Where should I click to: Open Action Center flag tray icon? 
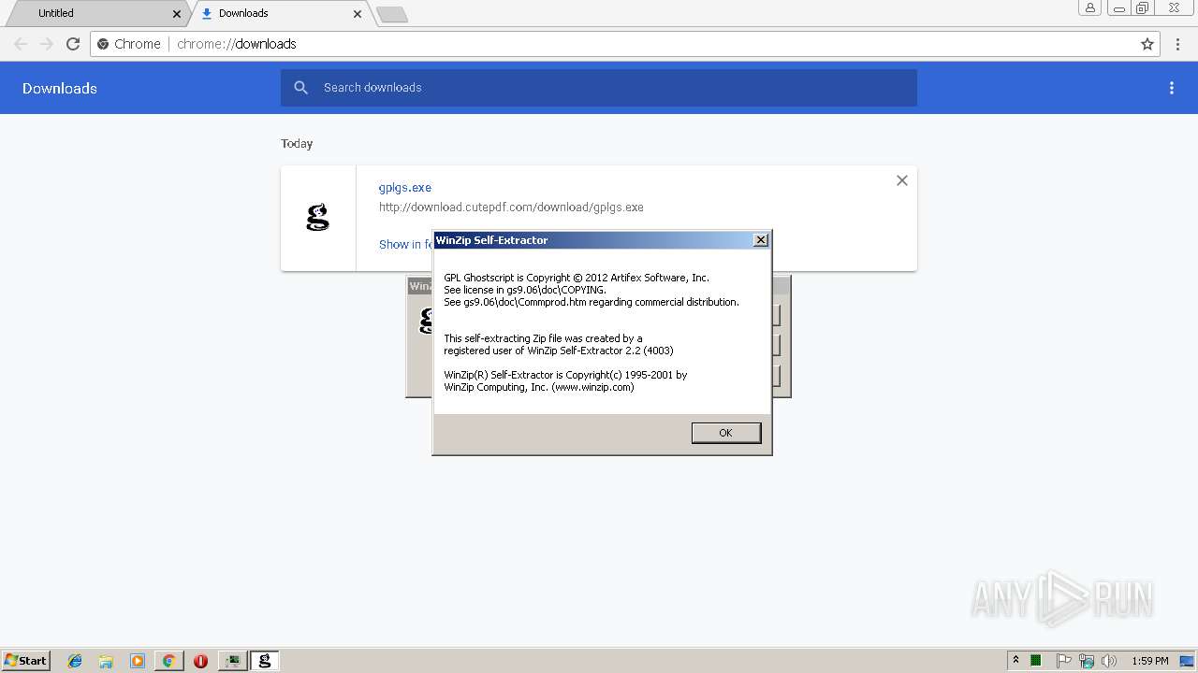[x=1064, y=661]
